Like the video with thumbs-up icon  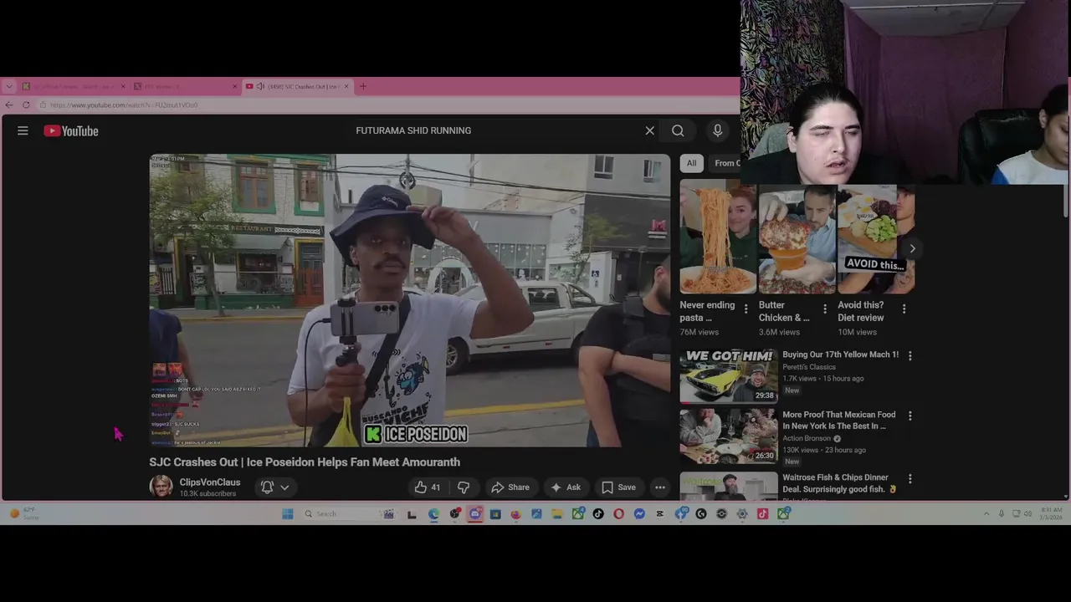pos(427,487)
